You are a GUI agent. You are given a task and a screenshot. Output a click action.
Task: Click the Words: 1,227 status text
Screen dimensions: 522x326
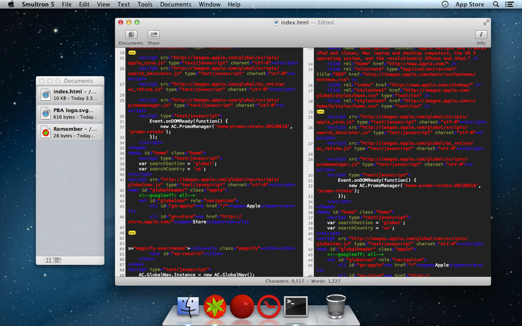pos(326,281)
